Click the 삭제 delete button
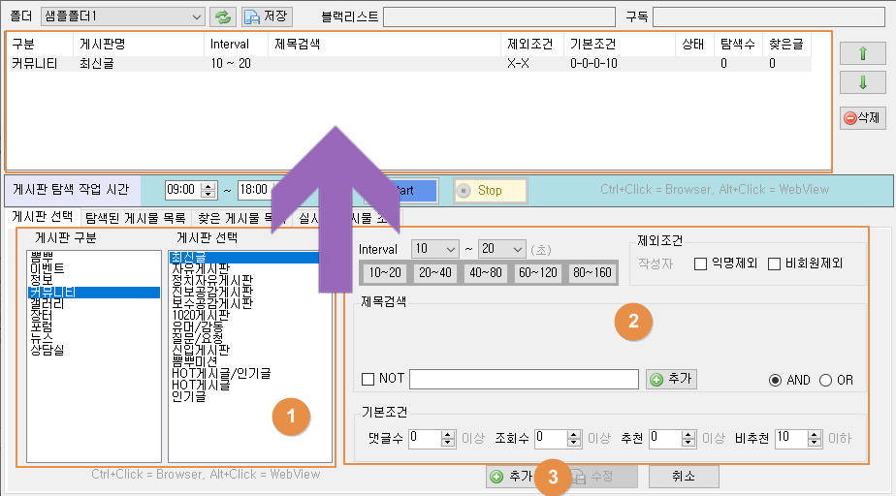 (x=863, y=118)
